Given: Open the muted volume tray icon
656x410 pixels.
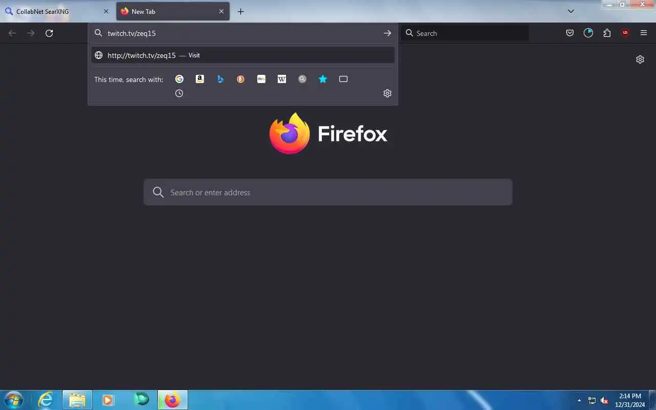Looking at the screenshot, I should point(604,400).
